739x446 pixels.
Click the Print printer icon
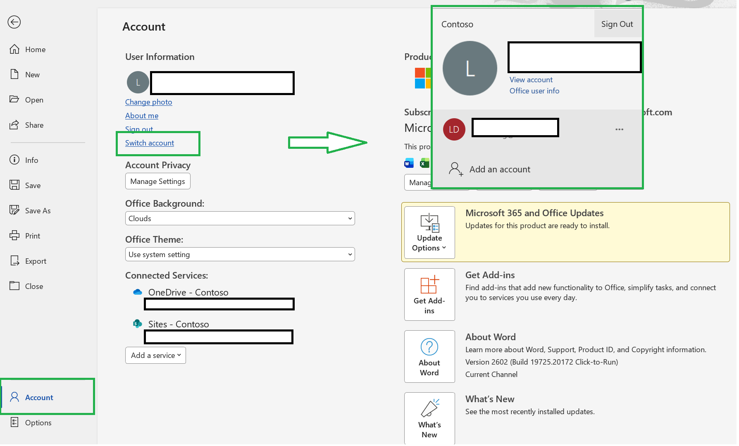14,236
